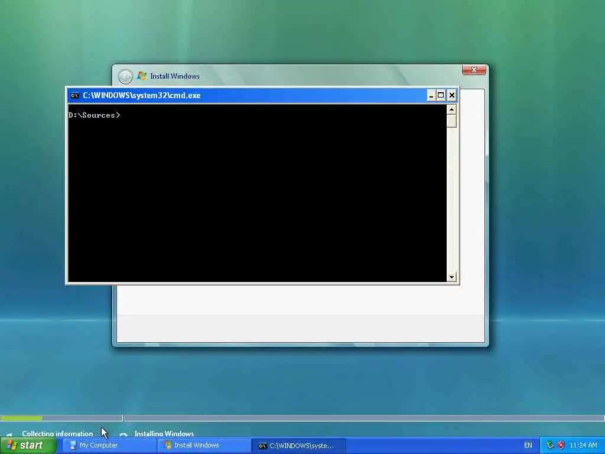Click the Start button on taskbar
Viewport: 605px width, 454px height.
click(x=28, y=445)
